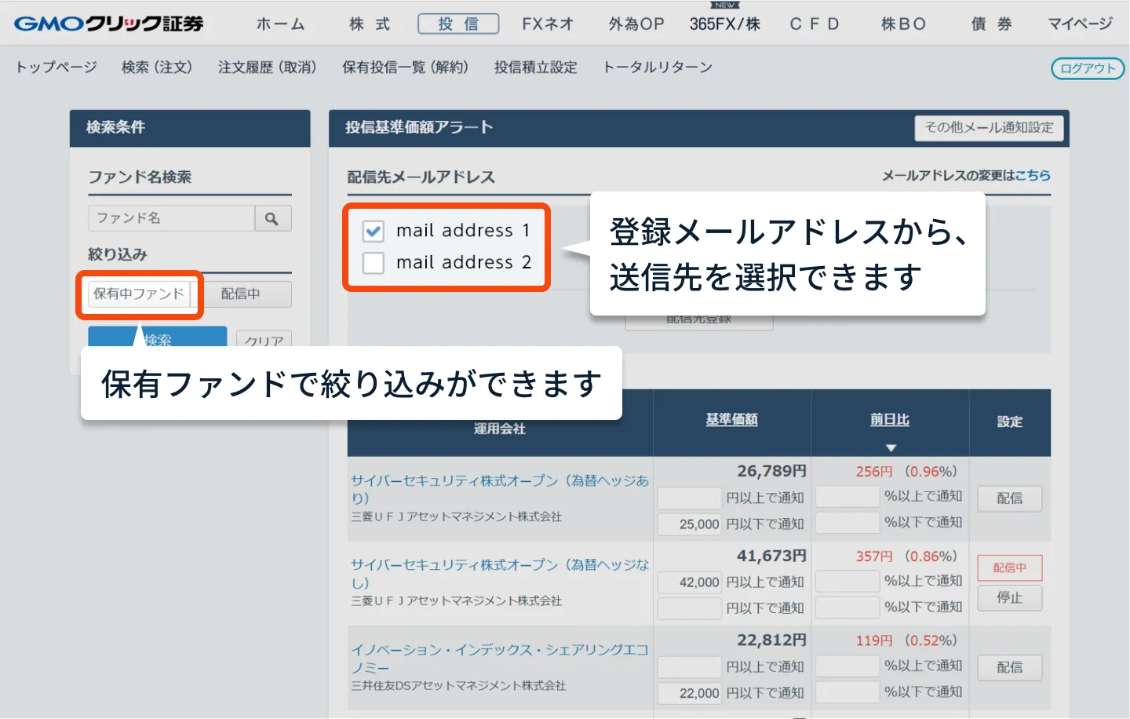Toggle the 保有中ファンド filter
Image resolution: width=1130 pixels, height=719 pixels.
click(x=138, y=294)
